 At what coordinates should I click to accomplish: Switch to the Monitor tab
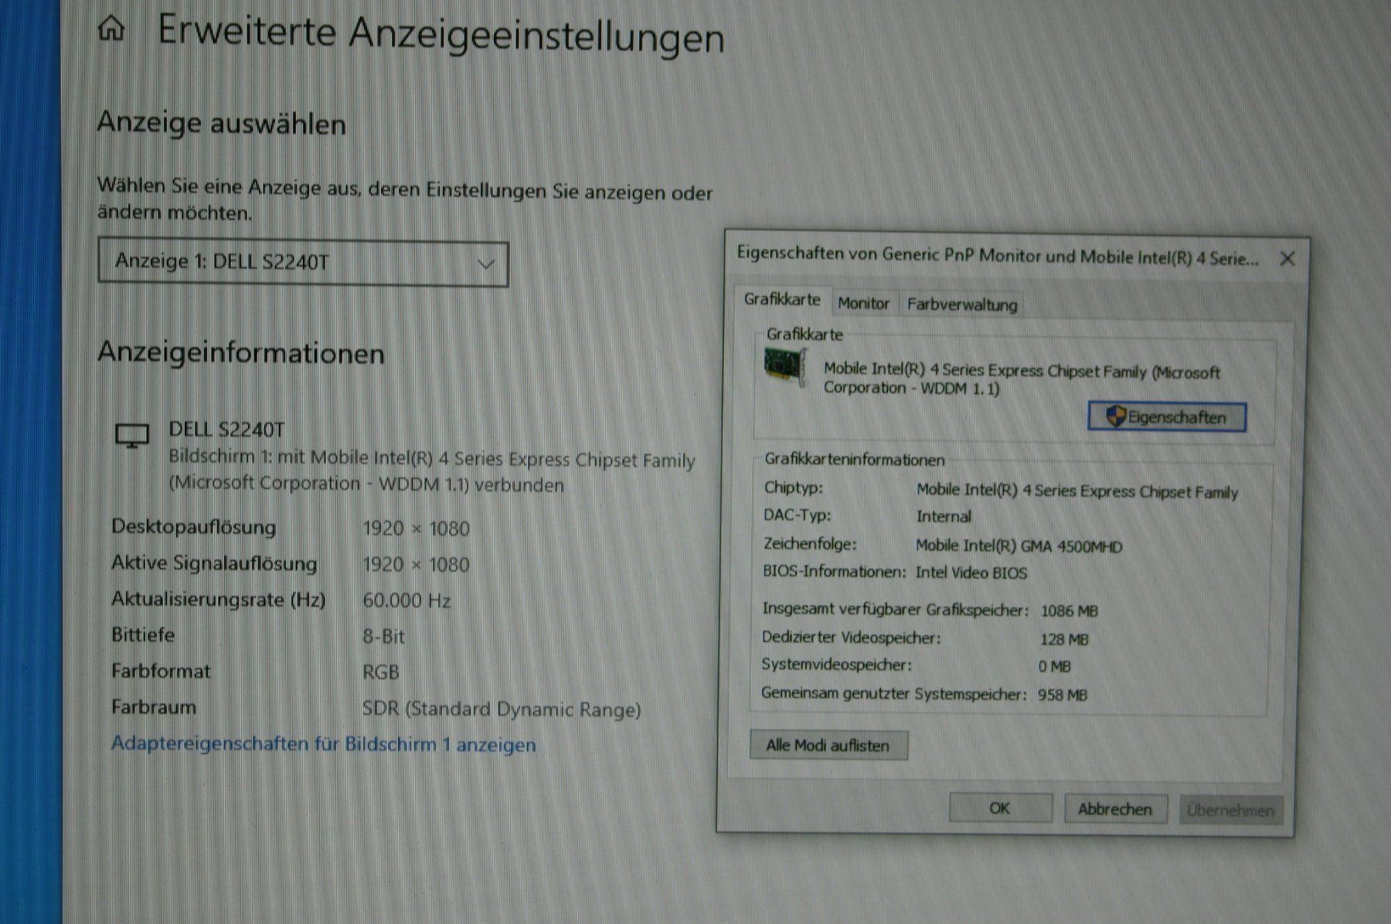coord(863,303)
